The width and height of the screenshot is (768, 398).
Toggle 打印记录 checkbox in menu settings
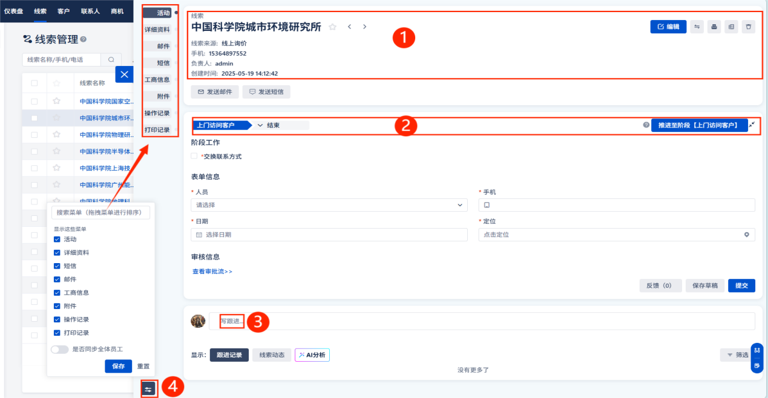click(x=57, y=333)
